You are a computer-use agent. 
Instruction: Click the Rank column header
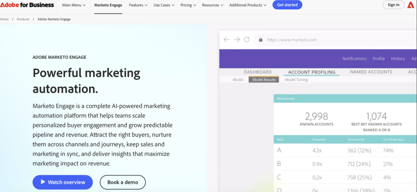tap(280, 139)
